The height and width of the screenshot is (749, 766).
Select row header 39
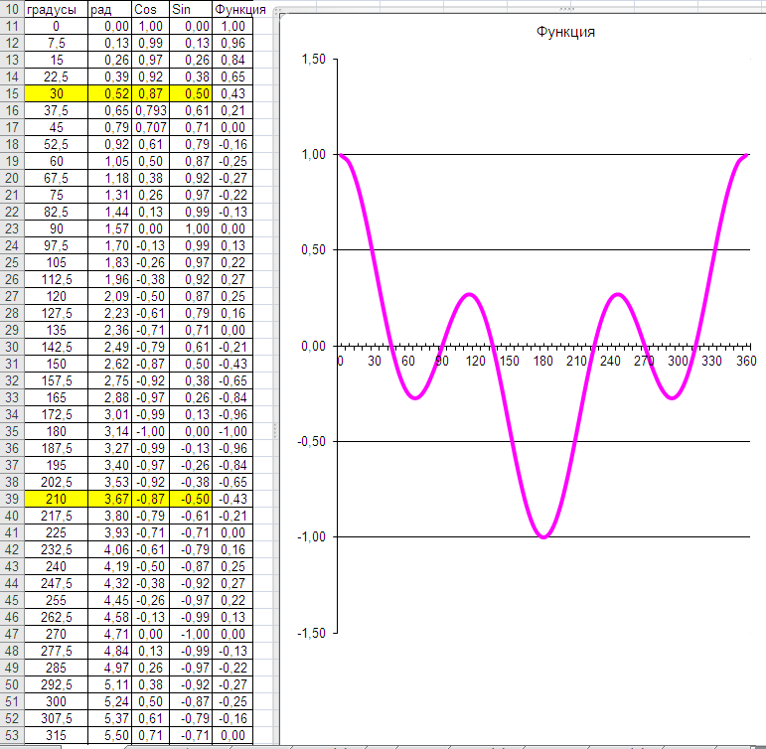coord(12,499)
